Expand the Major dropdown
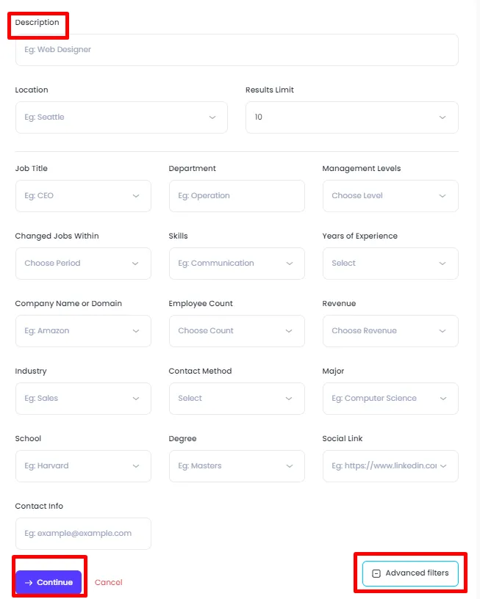The height and width of the screenshot is (599, 480). [390, 399]
